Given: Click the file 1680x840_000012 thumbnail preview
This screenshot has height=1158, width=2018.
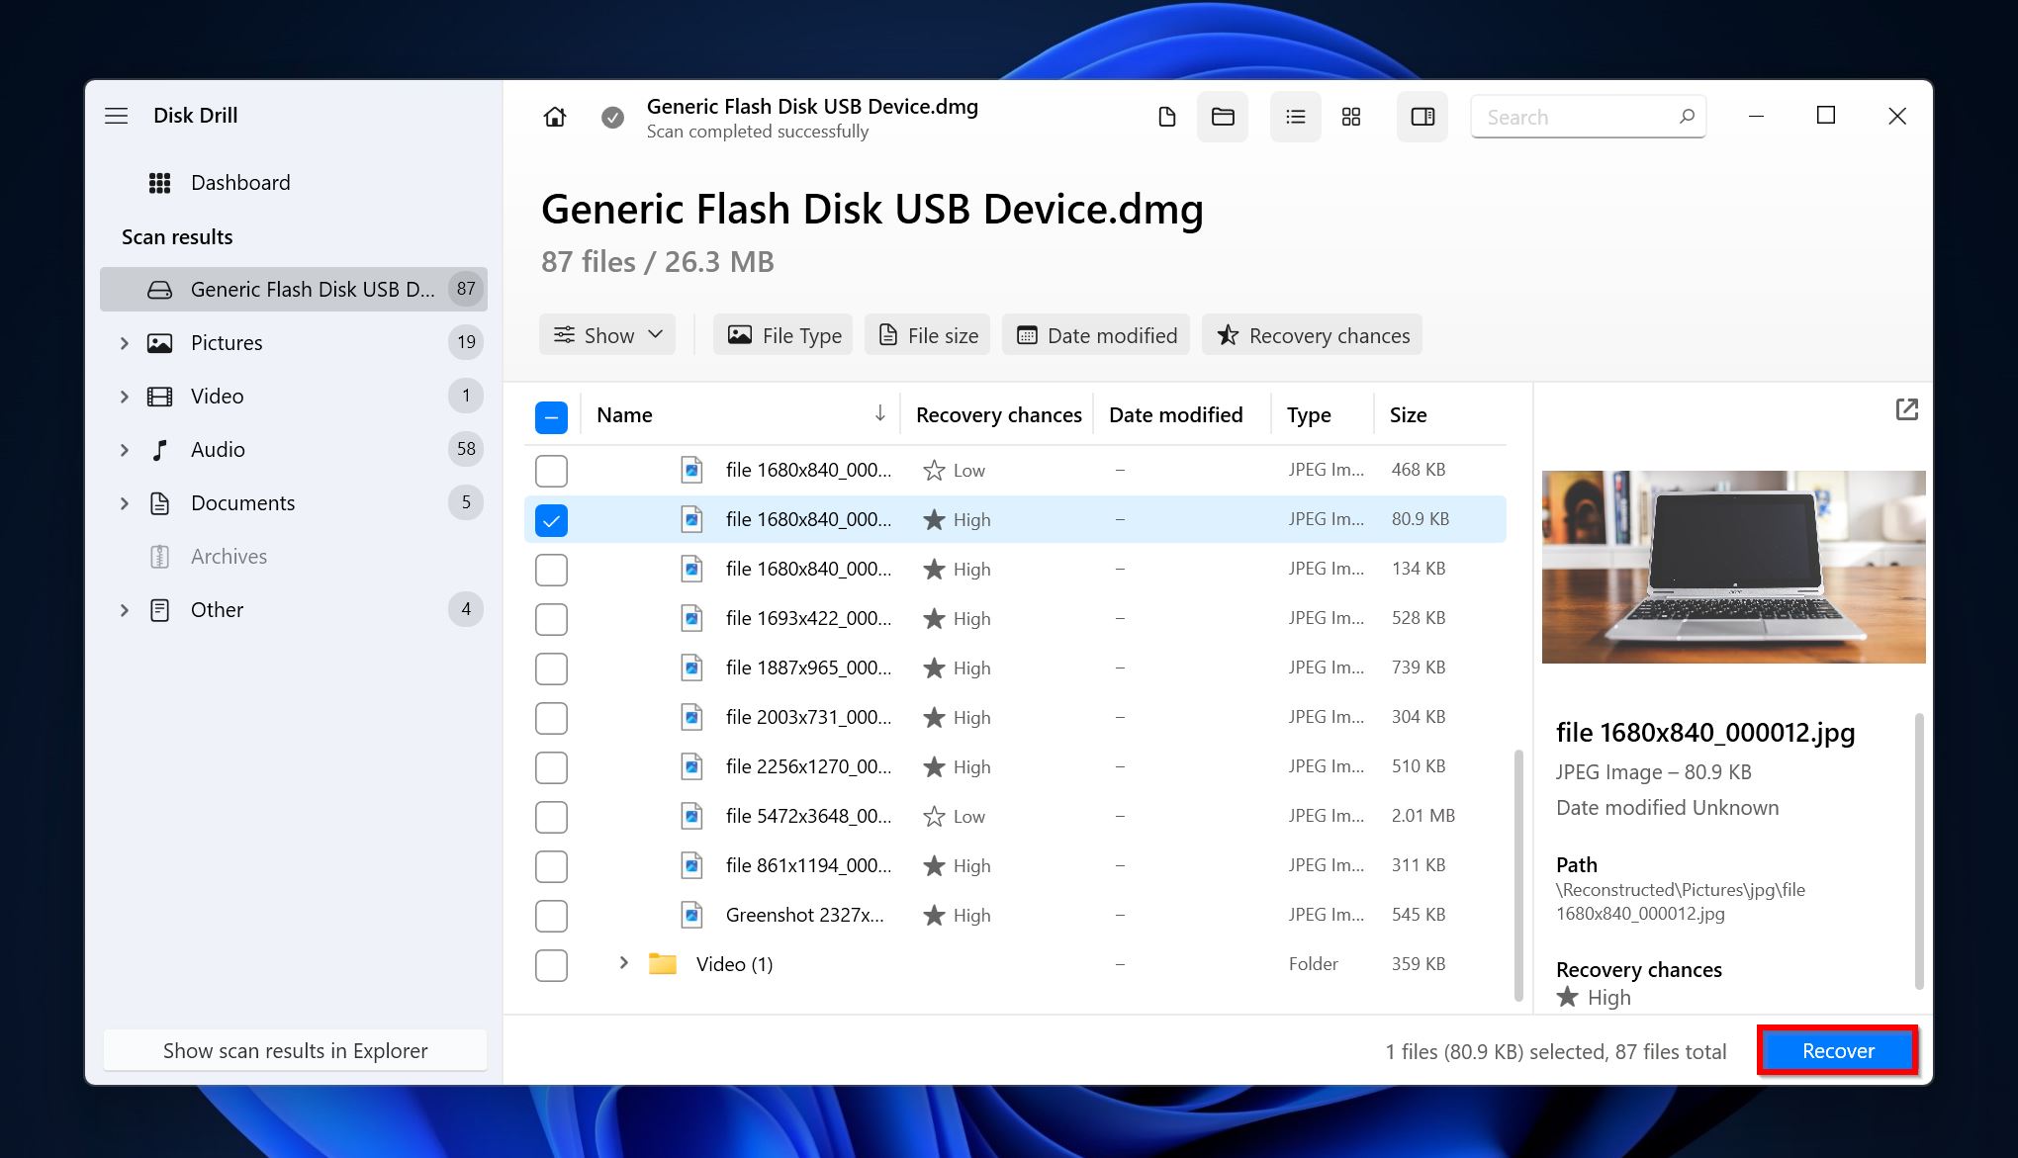Looking at the screenshot, I should [x=1732, y=567].
